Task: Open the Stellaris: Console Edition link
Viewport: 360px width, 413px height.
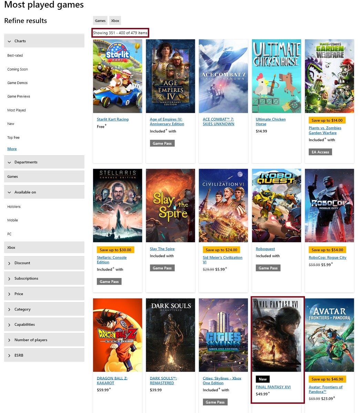Action: pyautogui.click(x=112, y=260)
